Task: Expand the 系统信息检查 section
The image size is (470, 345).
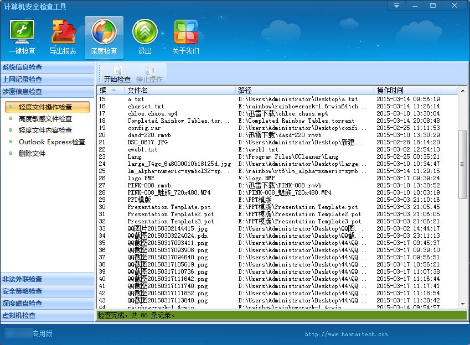Action: (48, 67)
